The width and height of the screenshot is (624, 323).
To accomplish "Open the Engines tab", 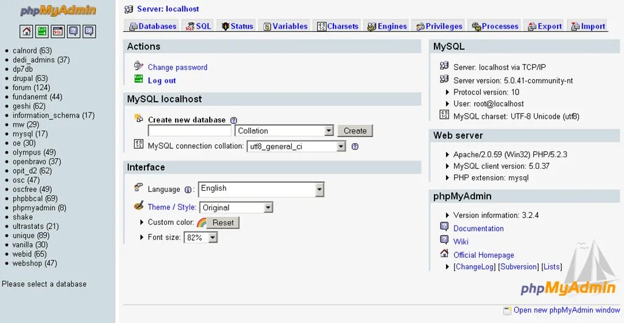I will (386, 26).
